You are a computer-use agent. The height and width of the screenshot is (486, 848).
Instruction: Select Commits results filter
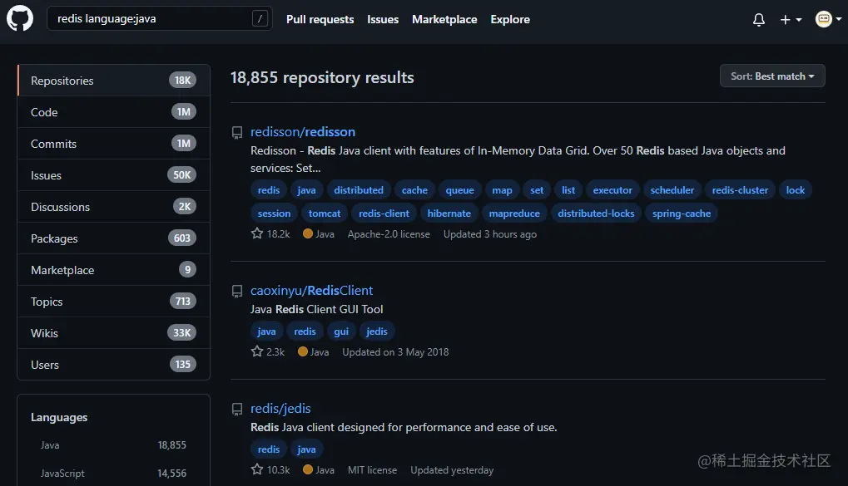click(113, 144)
